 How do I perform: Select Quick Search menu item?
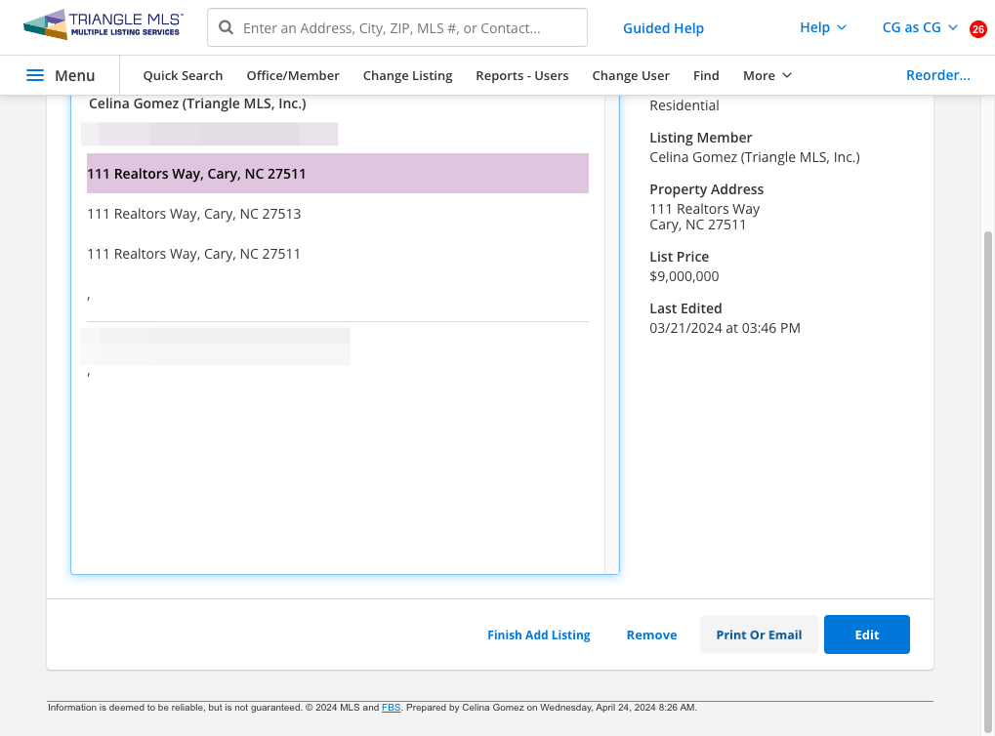click(183, 75)
